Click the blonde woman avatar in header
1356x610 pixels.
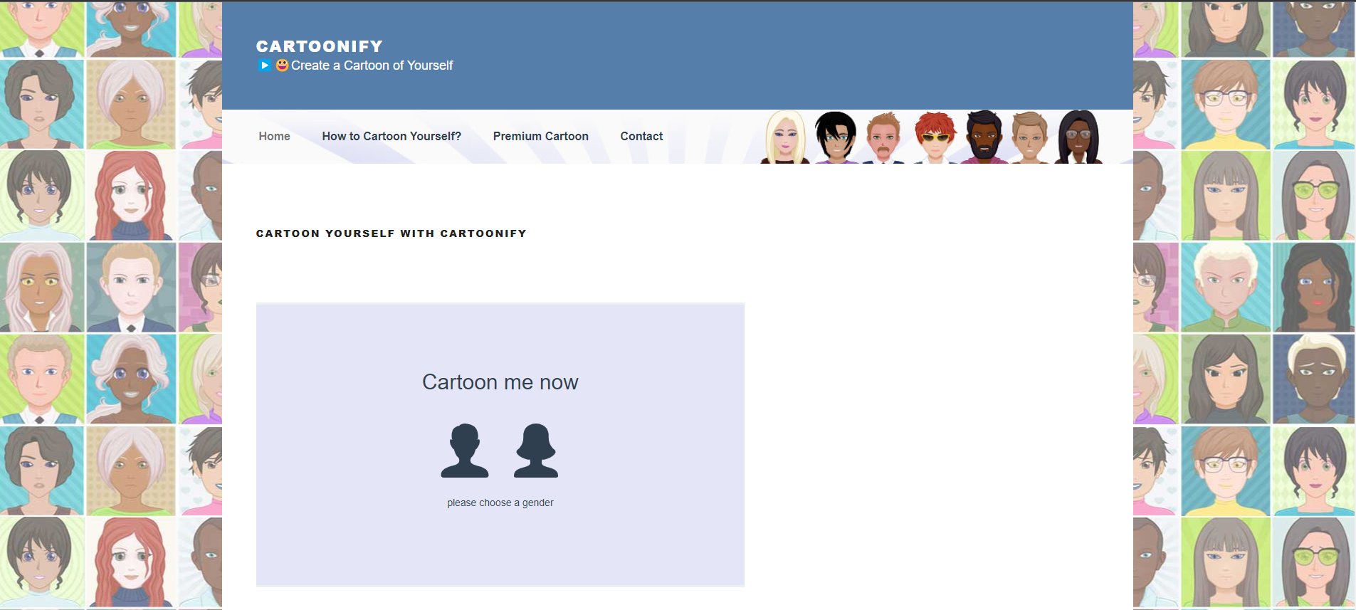pyautogui.click(x=785, y=137)
